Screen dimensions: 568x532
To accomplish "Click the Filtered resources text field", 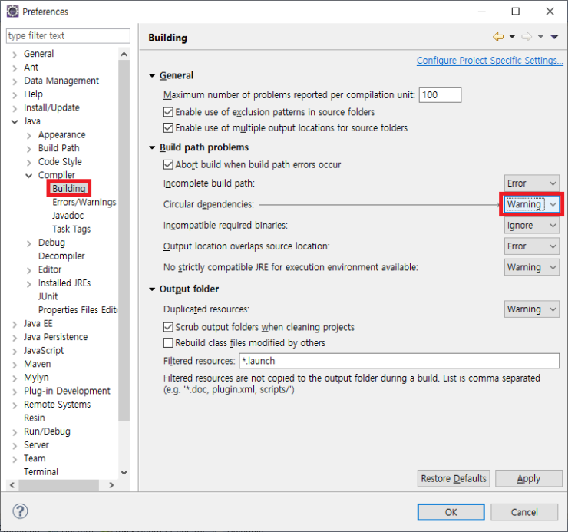I will [398, 361].
